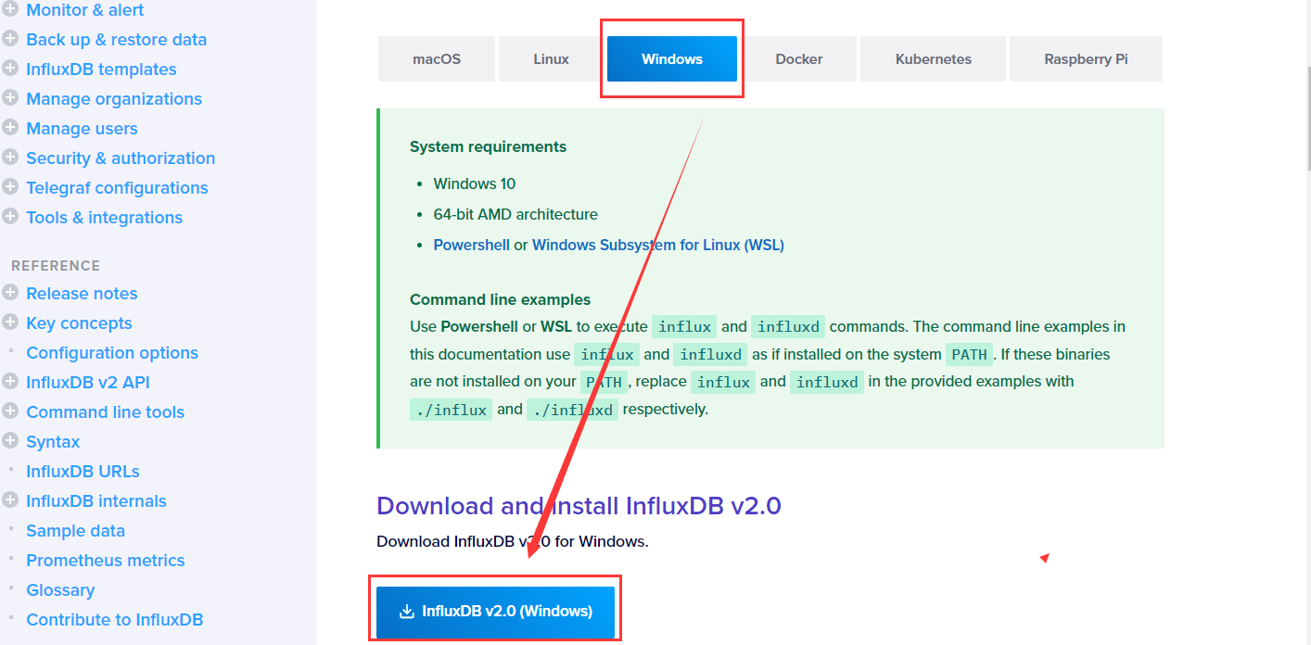Click Download and Install InfluxDB v2.0 heading
The width and height of the screenshot is (1311, 645).
pos(579,506)
